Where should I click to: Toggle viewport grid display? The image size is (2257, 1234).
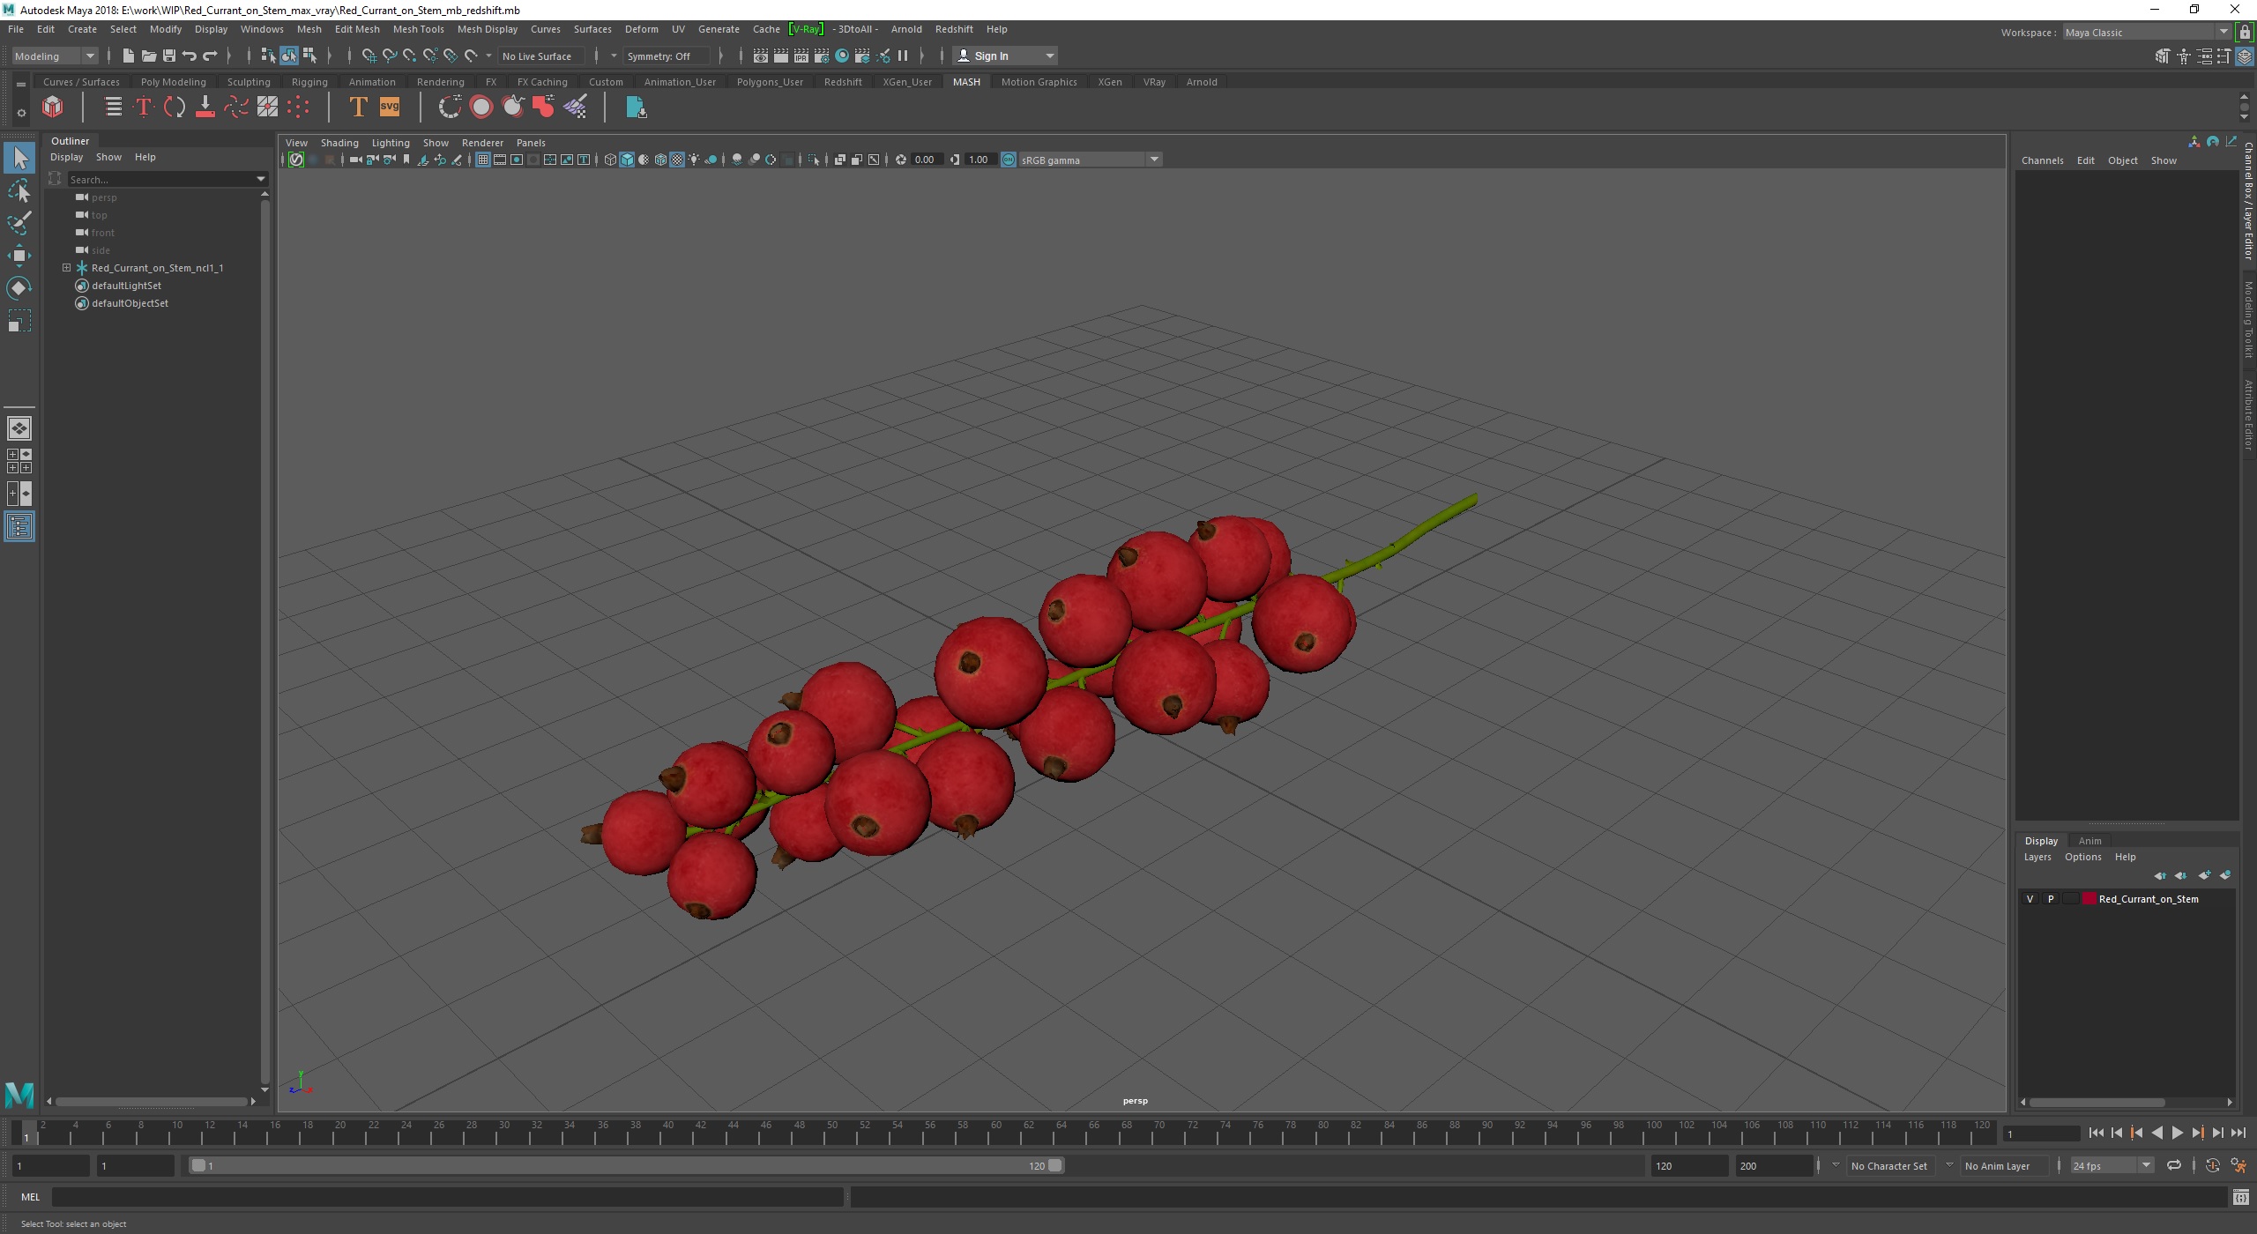tap(483, 160)
